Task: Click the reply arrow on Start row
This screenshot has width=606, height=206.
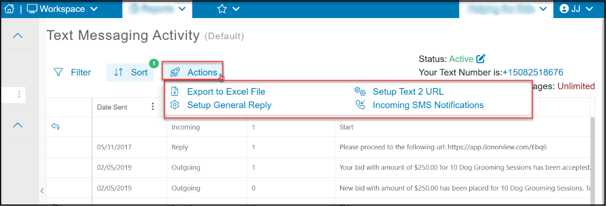Action: [x=55, y=126]
